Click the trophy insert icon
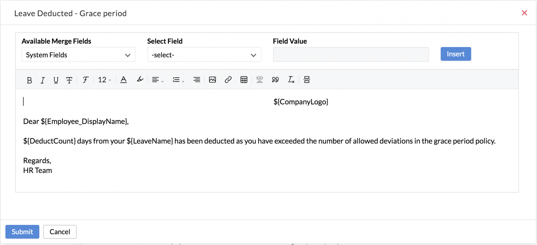The image size is (537, 245). (259, 80)
